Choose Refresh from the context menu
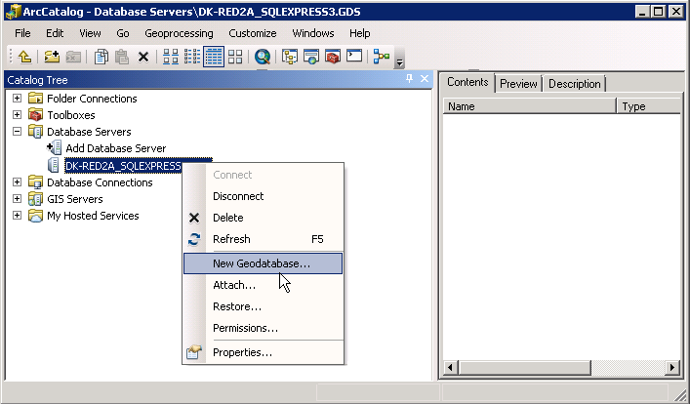Viewport: 690px width, 404px height. pos(264,239)
